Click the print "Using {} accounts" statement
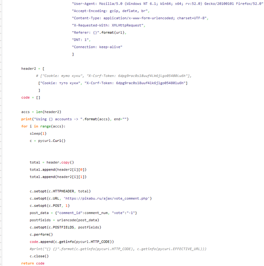 click(75, 119)
